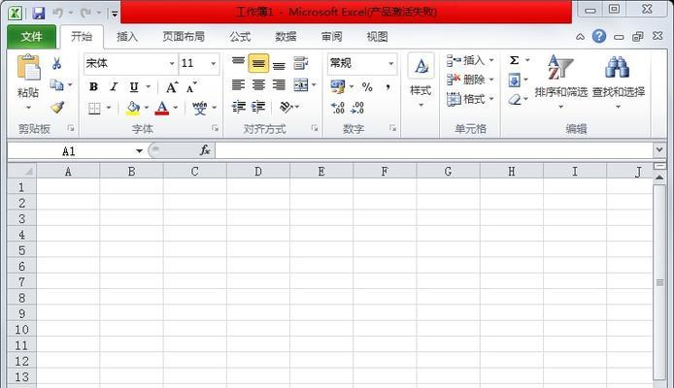674x388 pixels.
Task: Click the 删除 cells button
Action: tap(470, 80)
